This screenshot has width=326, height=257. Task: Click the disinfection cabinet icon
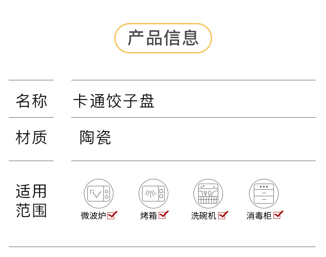264,194
